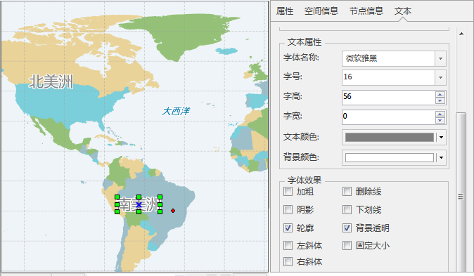
Task: Open the 背景颜色 dropdown arrow
Action: 441,157
